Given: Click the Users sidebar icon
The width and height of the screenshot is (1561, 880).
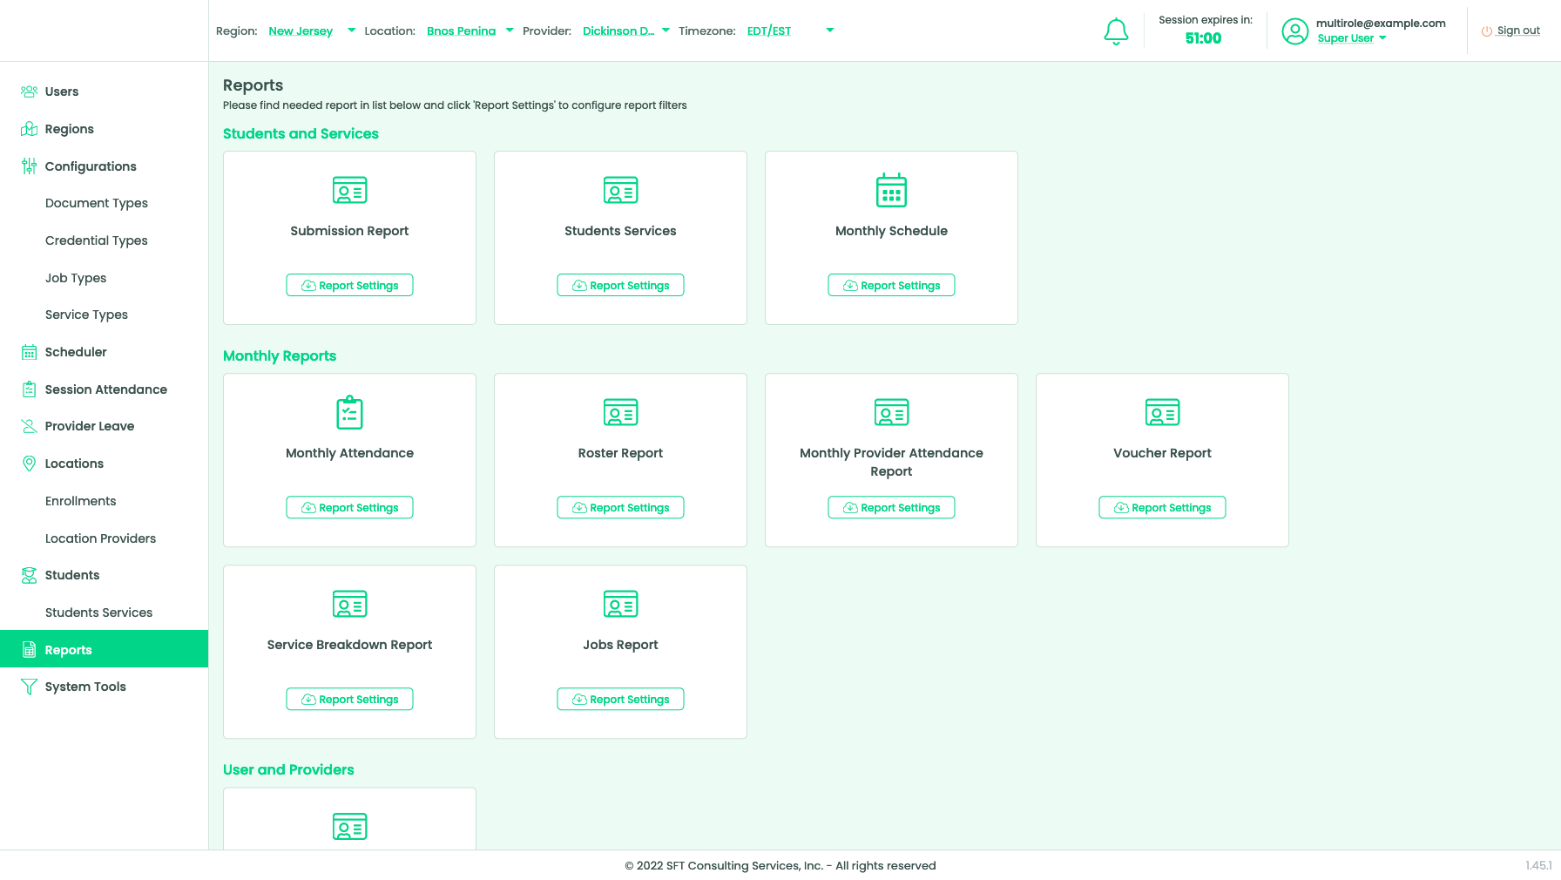Looking at the screenshot, I should pos(29,91).
